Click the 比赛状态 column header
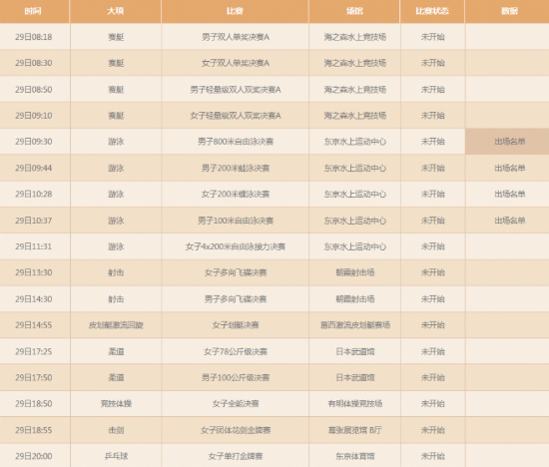 point(432,11)
